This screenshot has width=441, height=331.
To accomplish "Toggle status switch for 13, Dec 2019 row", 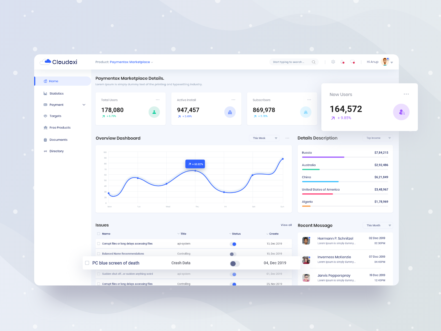I will pyautogui.click(x=233, y=244).
